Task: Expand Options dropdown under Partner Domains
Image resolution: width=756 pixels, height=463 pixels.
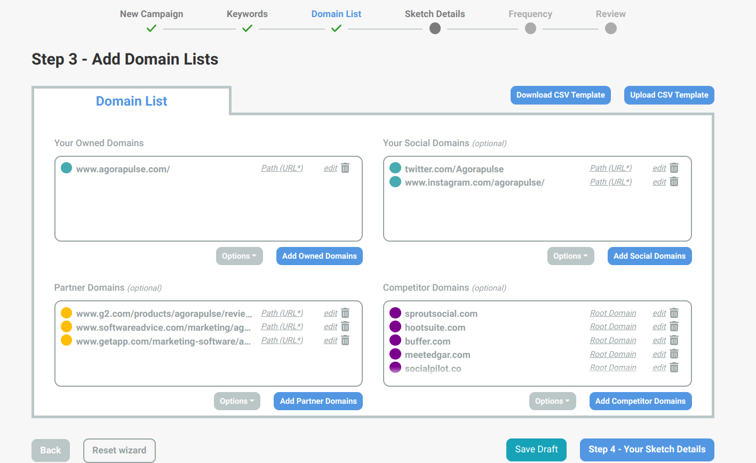Action: click(237, 401)
